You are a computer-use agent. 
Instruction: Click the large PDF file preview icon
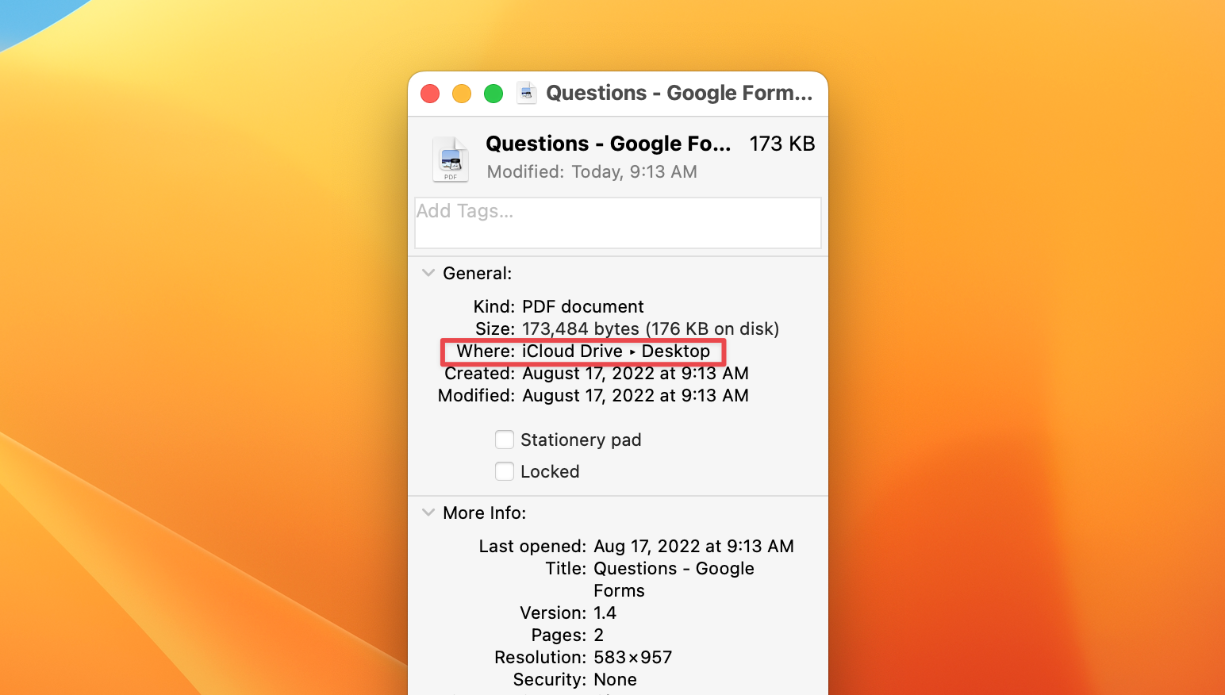(x=450, y=159)
